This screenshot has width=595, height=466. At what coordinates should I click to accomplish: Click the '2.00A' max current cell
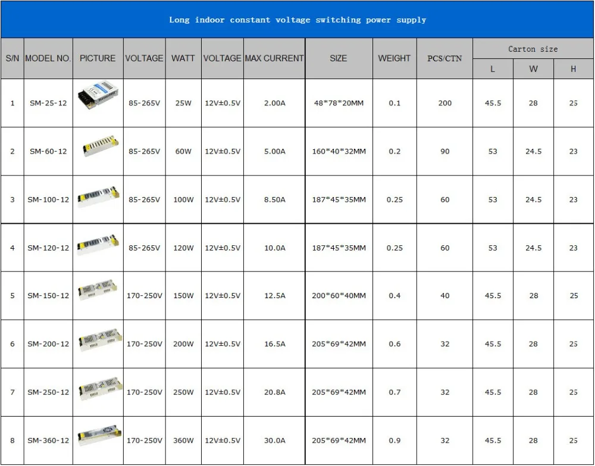pyautogui.click(x=274, y=103)
